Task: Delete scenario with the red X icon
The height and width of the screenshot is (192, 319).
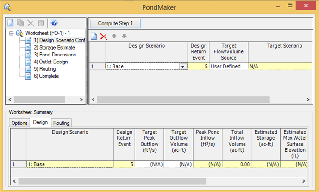Action: [x=104, y=37]
